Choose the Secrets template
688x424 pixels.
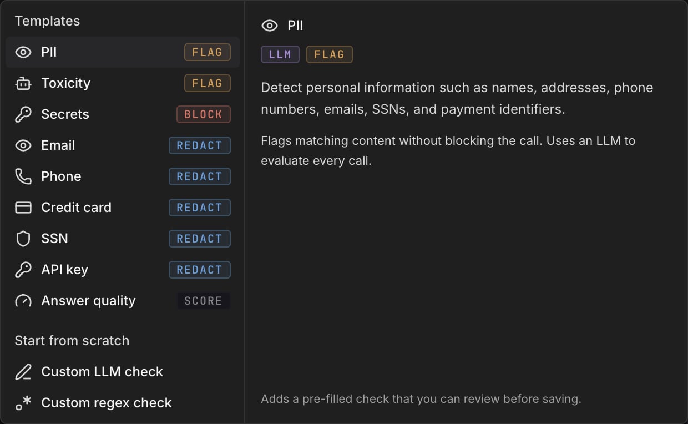coord(123,114)
